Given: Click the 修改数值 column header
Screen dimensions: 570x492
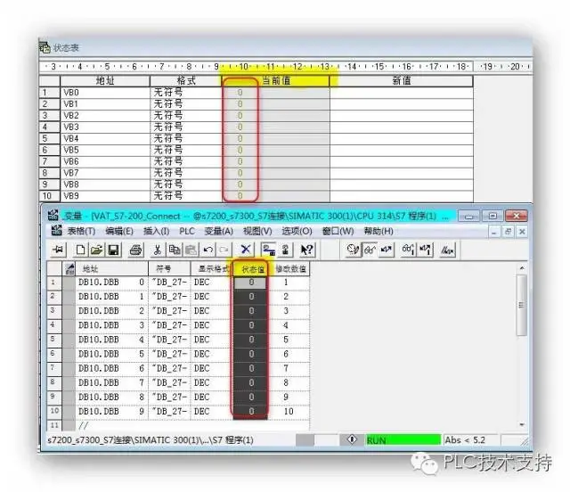Looking at the screenshot, I should (x=291, y=269).
